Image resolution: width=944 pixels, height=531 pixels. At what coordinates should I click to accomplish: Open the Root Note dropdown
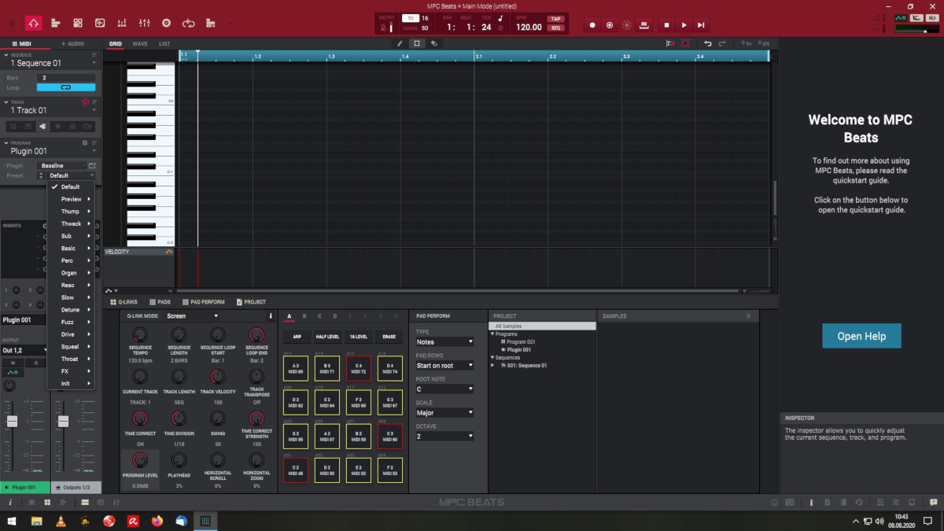(x=444, y=389)
